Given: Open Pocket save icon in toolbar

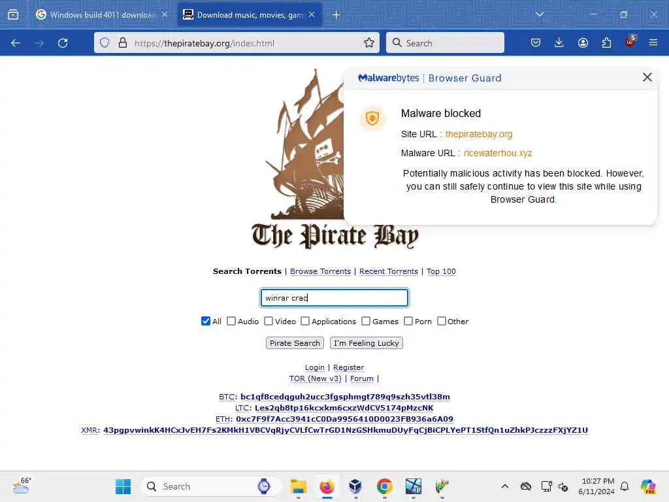Looking at the screenshot, I should tap(536, 42).
